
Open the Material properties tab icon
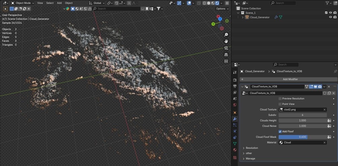point(235,150)
